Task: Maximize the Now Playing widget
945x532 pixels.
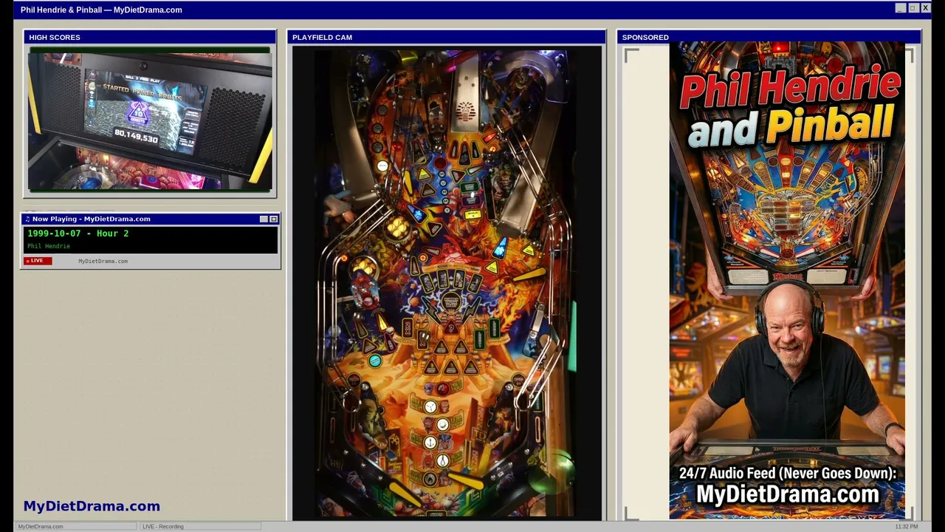Action: pos(274,219)
